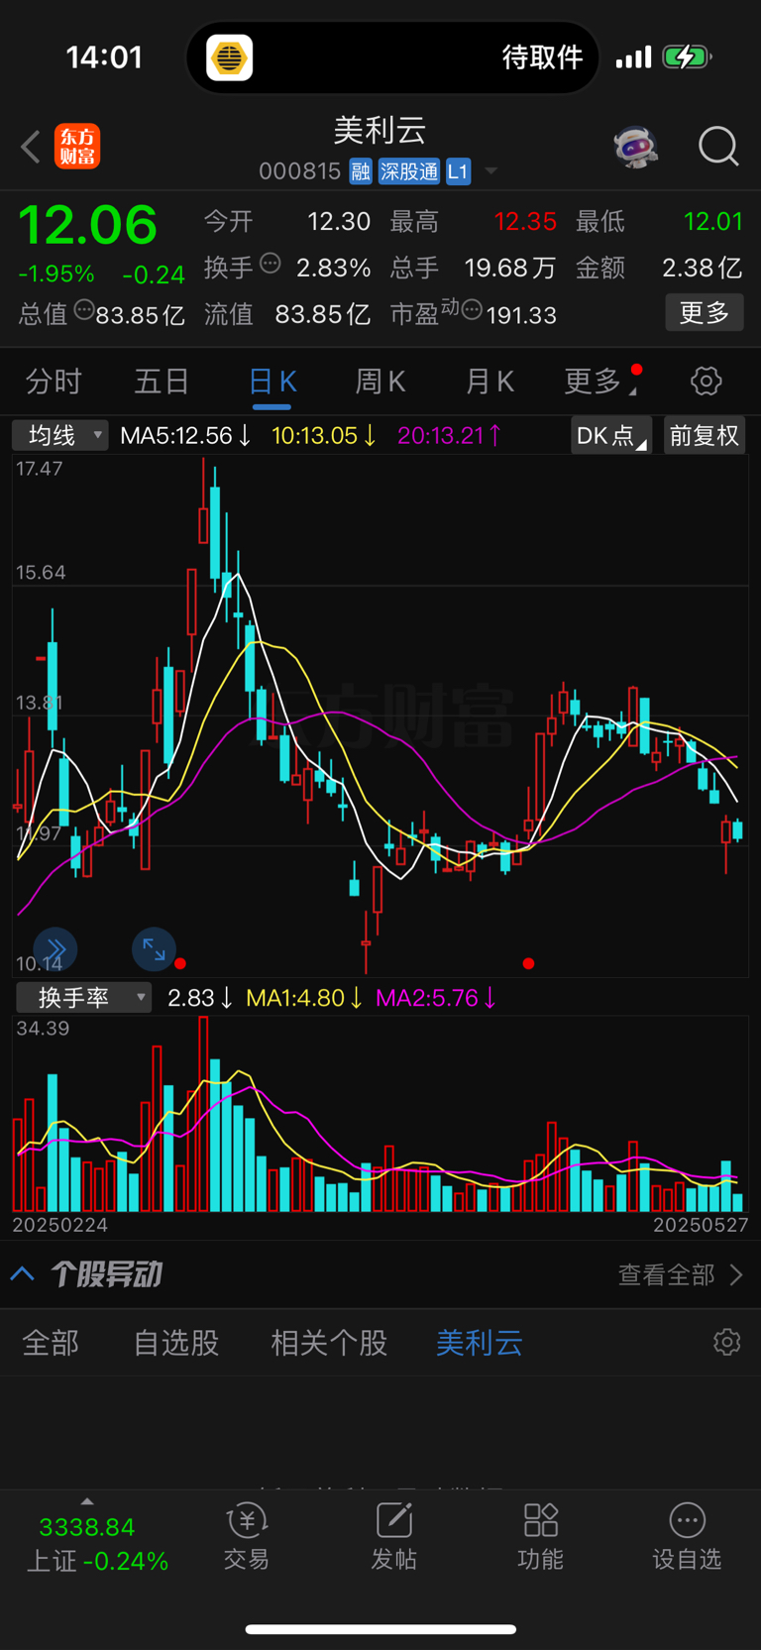The height and width of the screenshot is (1650, 762).
Task: Expand the 上证 index bar
Action: pyautogui.click(x=87, y=1501)
